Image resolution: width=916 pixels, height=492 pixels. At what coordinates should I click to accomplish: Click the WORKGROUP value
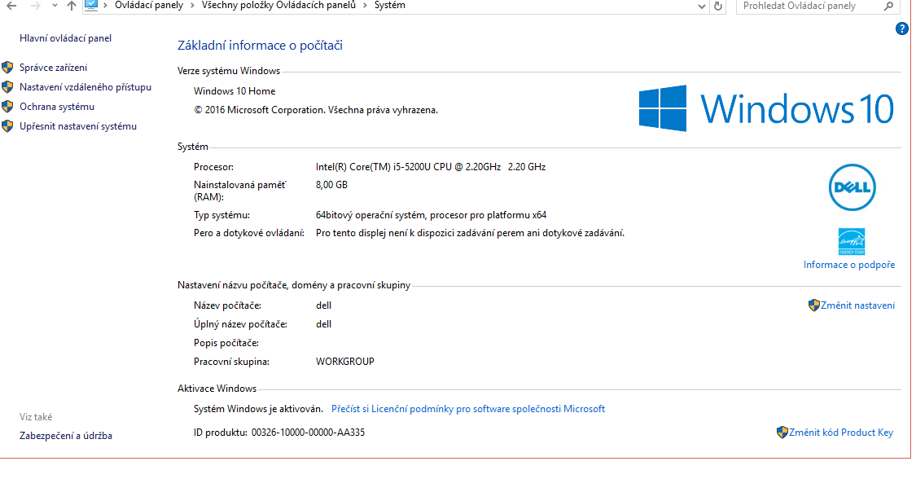click(x=344, y=362)
